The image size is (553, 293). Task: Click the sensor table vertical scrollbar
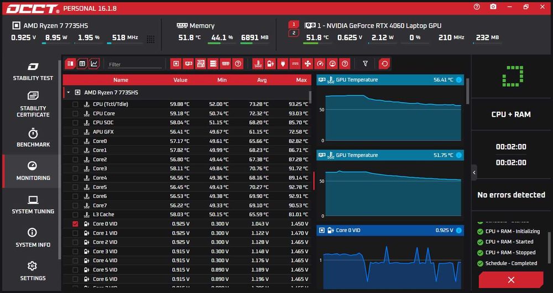click(x=310, y=97)
